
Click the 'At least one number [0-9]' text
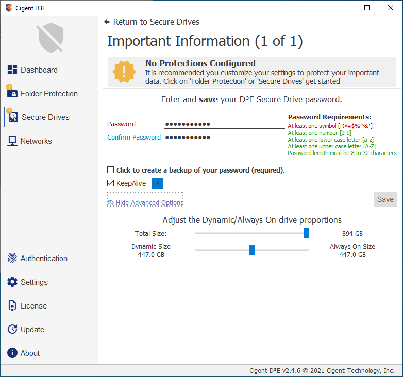click(320, 133)
